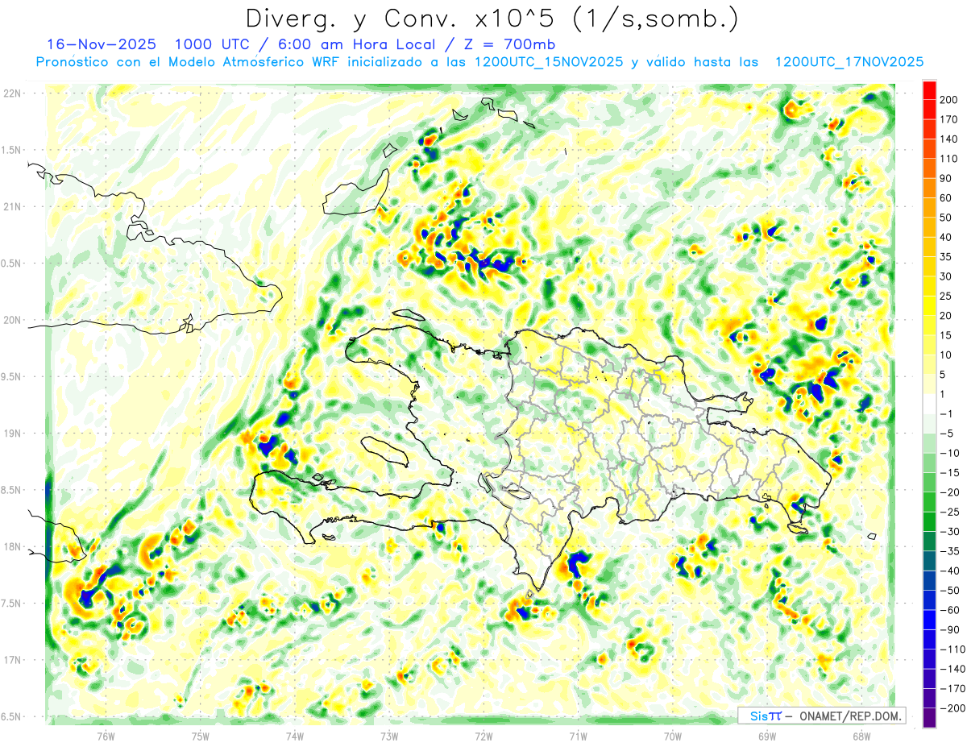Click the "200" value at the top of the color scale
The height and width of the screenshot is (747, 967).
pyautogui.click(x=948, y=100)
